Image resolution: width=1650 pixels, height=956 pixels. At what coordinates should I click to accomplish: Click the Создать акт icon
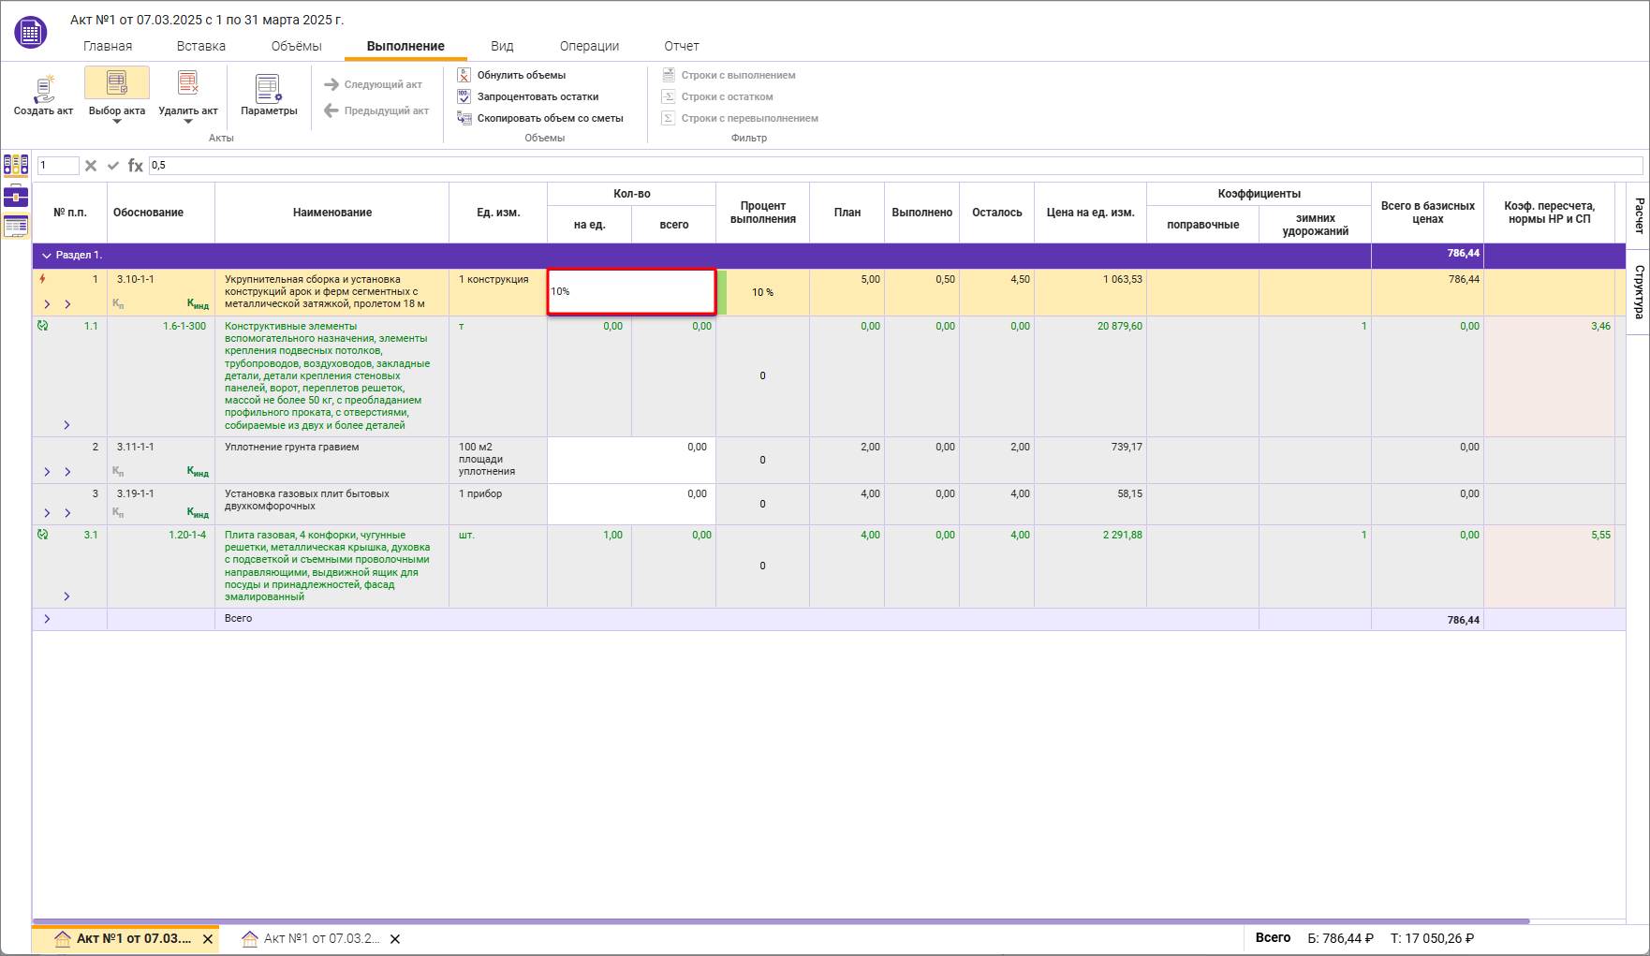point(43,89)
